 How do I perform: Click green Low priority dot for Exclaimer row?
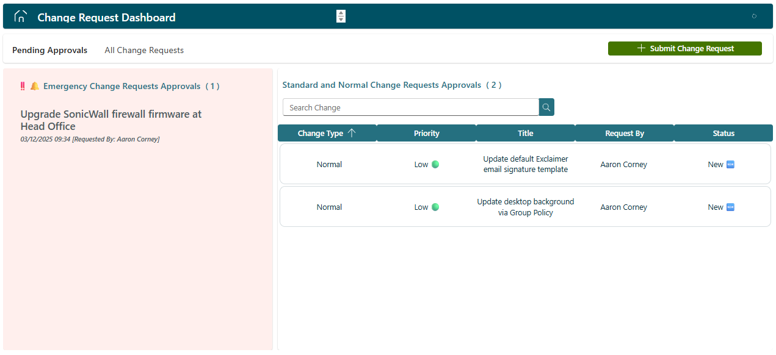pyautogui.click(x=435, y=164)
